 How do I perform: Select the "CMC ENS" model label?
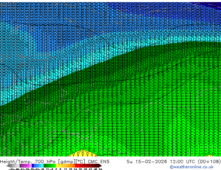pos(99,162)
